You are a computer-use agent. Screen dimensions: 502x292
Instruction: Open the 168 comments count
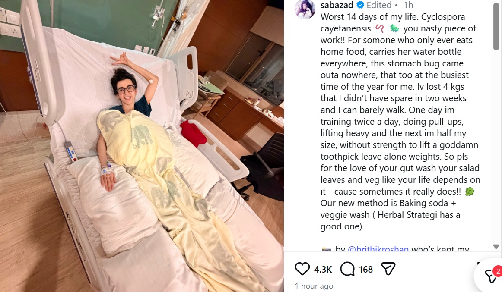pos(366,270)
